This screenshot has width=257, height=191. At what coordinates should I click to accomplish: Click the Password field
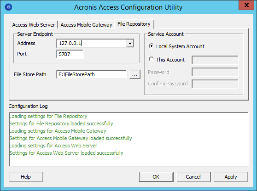[215, 72]
